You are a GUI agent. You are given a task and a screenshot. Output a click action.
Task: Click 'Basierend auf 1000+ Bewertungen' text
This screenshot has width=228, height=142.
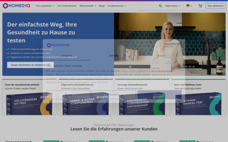[x=114, y=125]
